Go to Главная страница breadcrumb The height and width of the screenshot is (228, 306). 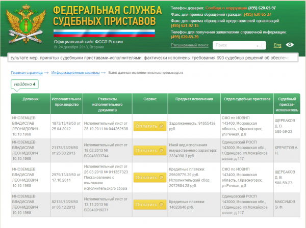tap(27, 73)
